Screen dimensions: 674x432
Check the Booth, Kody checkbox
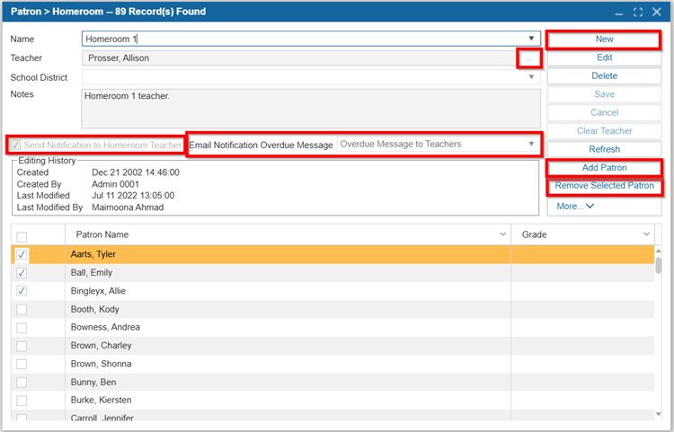pos(22,309)
